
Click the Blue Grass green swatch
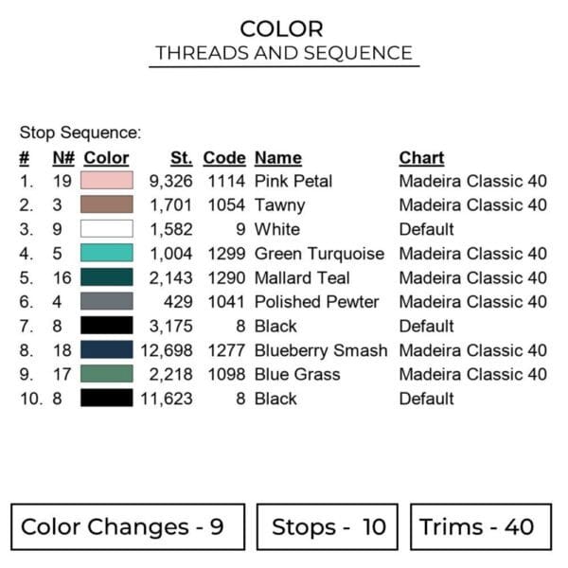[x=106, y=374]
